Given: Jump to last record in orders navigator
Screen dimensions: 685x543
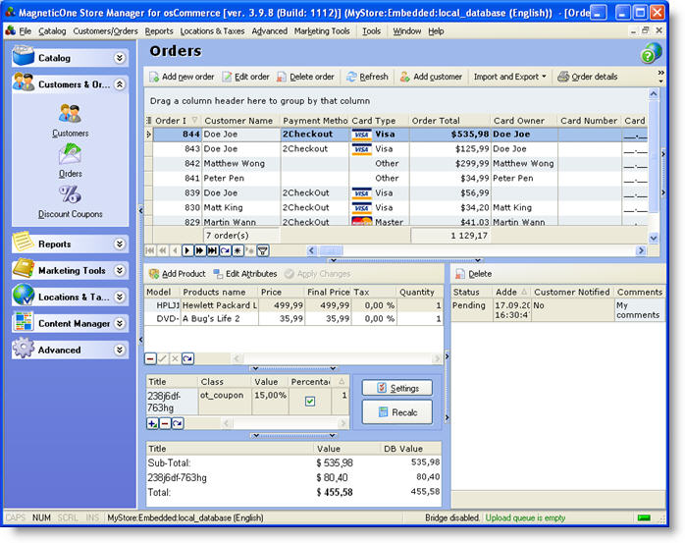Looking at the screenshot, I should [212, 250].
